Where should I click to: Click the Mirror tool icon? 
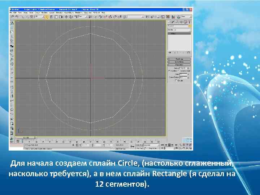coord(147,17)
